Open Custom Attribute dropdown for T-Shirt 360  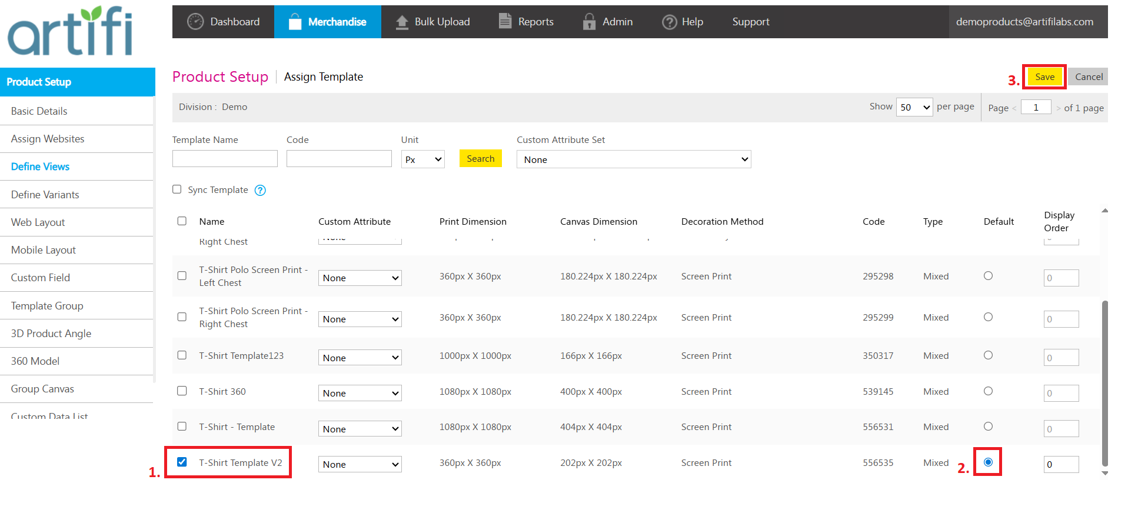click(x=360, y=393)
